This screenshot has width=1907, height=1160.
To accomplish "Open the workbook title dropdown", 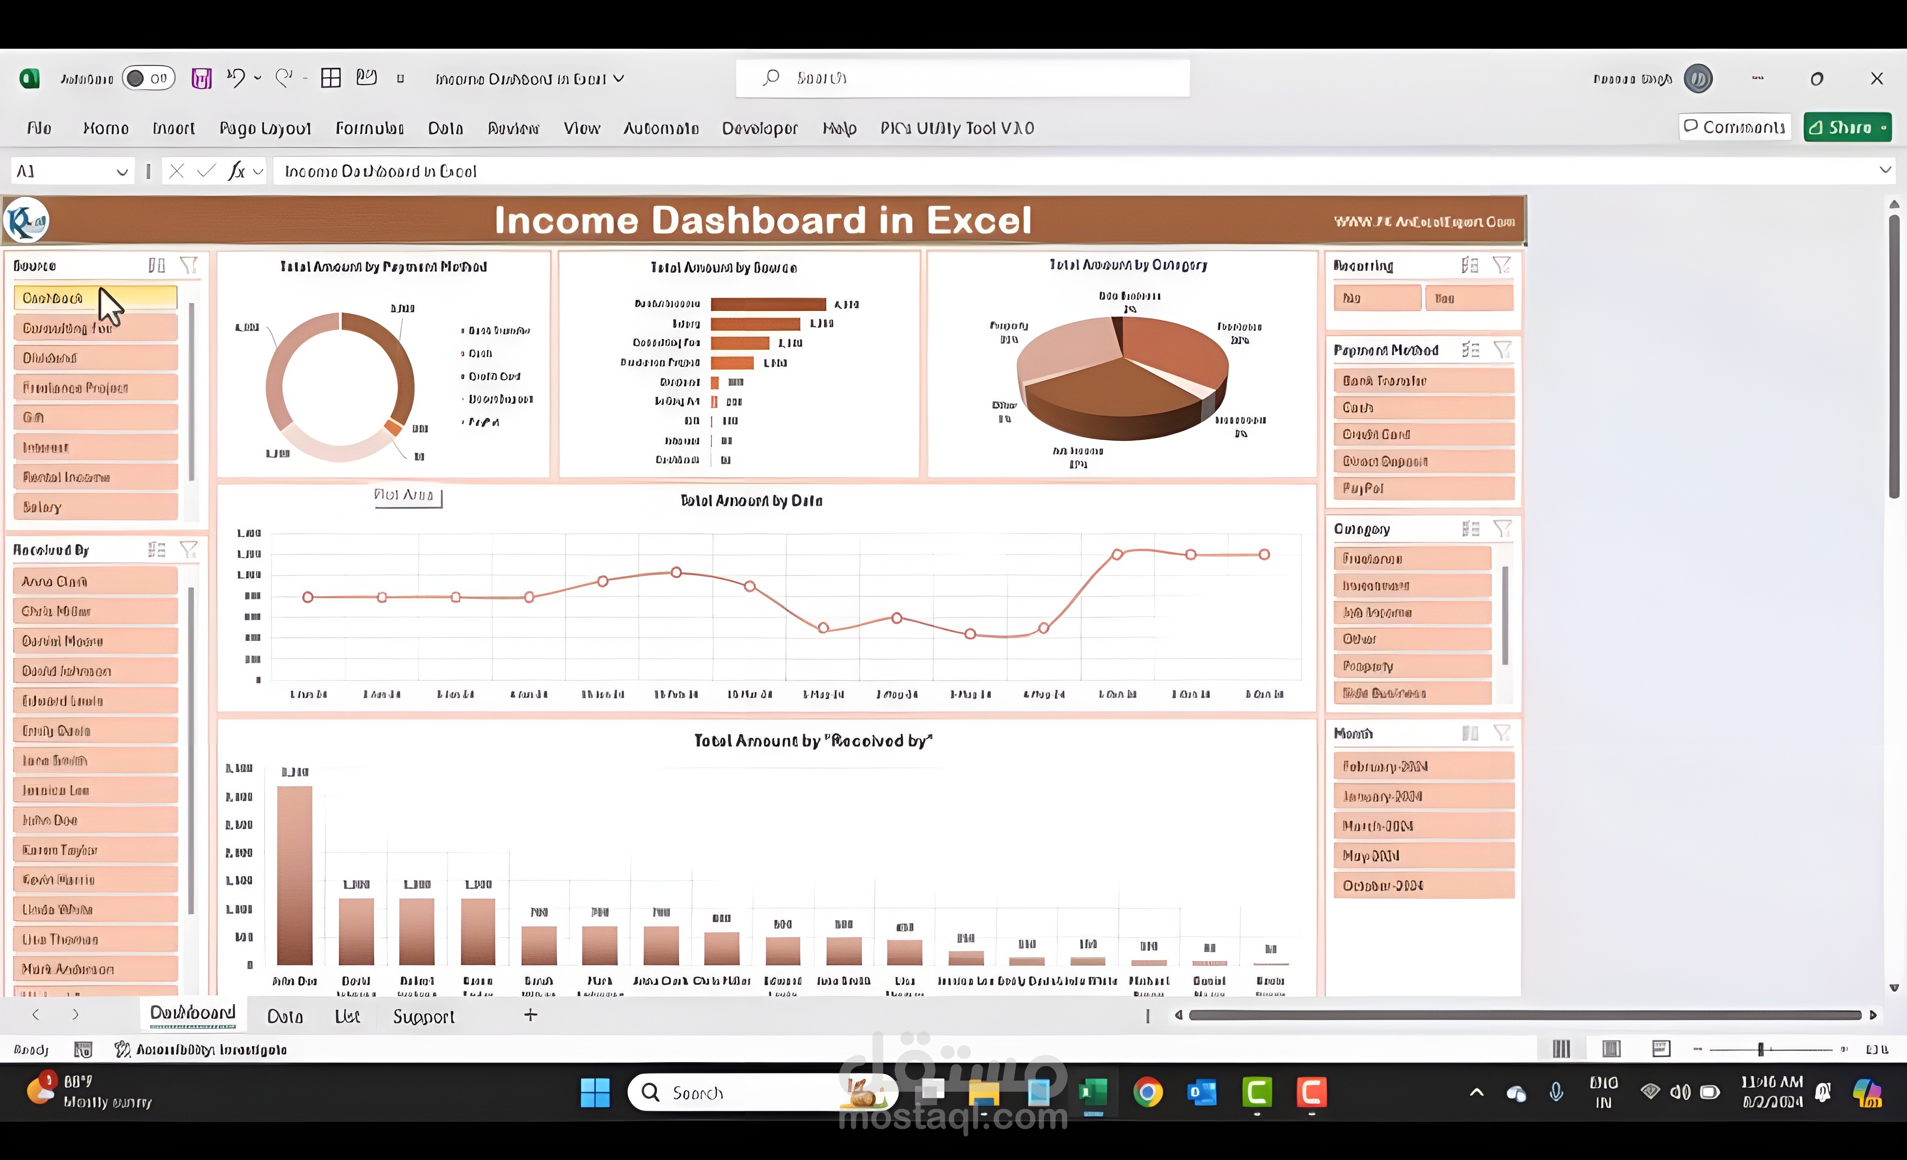I will click(618, 78).
